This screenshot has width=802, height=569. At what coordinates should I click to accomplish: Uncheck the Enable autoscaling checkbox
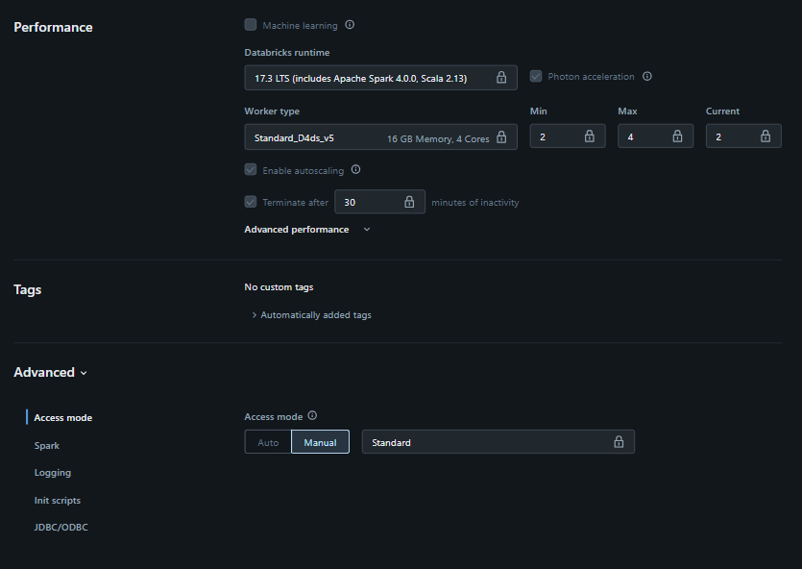[x=251, y=170]
